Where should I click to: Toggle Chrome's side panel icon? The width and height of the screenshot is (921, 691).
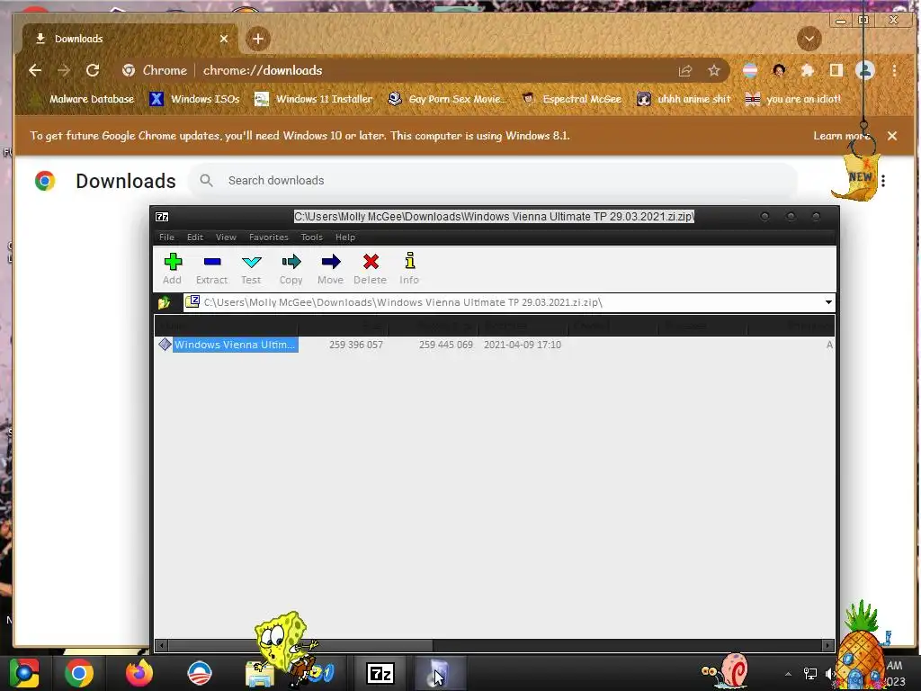coord(836,71)
